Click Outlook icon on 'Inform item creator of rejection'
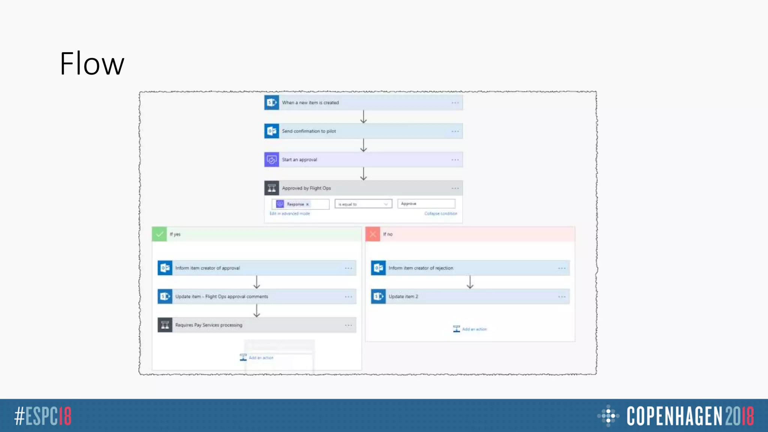Image resolution: width=768 pixels, height=432 pixels. point(378,268)
